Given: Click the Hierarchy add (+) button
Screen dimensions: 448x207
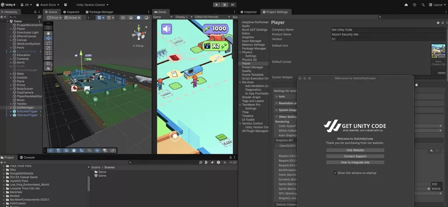Looking at the screenshot, I should coord(2,17).
